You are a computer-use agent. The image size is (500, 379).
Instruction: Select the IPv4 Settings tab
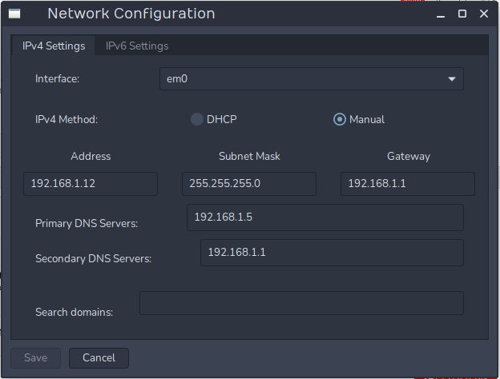tap(54, 46)
